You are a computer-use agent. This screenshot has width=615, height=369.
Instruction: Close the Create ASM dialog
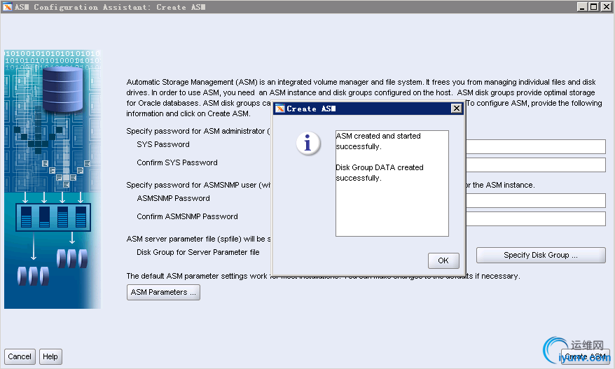456,109
